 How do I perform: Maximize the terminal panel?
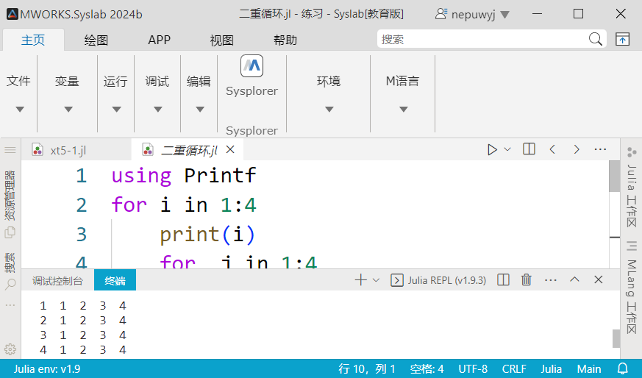pyautogui.click(x=574, y=279)
